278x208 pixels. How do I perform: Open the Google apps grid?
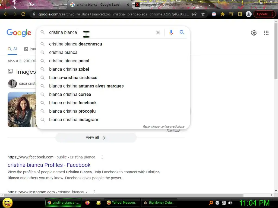click(x=266, y=33)
